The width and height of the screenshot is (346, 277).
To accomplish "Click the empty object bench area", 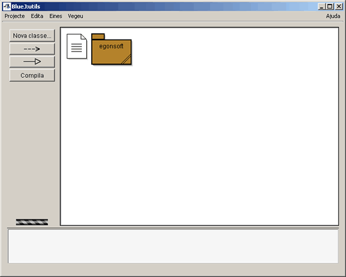I will click(x=173, y=246).
